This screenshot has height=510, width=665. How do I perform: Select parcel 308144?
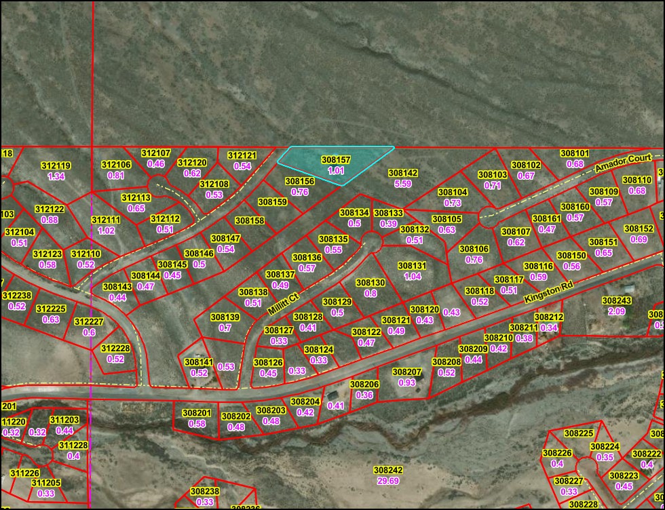point(146,275)
